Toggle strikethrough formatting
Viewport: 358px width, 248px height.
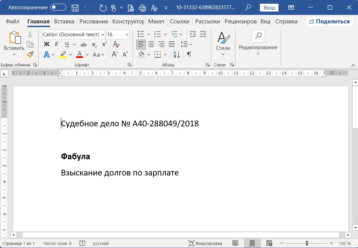84,44
